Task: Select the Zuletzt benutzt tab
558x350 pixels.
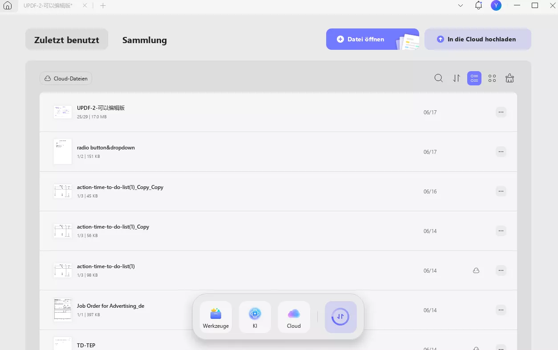Action: pos(67,40)
